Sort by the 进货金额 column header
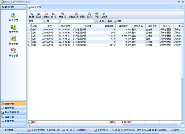Image resolution: width=185 pixels, height=134 pixels. pyautogui.click(x=123, y=26)
